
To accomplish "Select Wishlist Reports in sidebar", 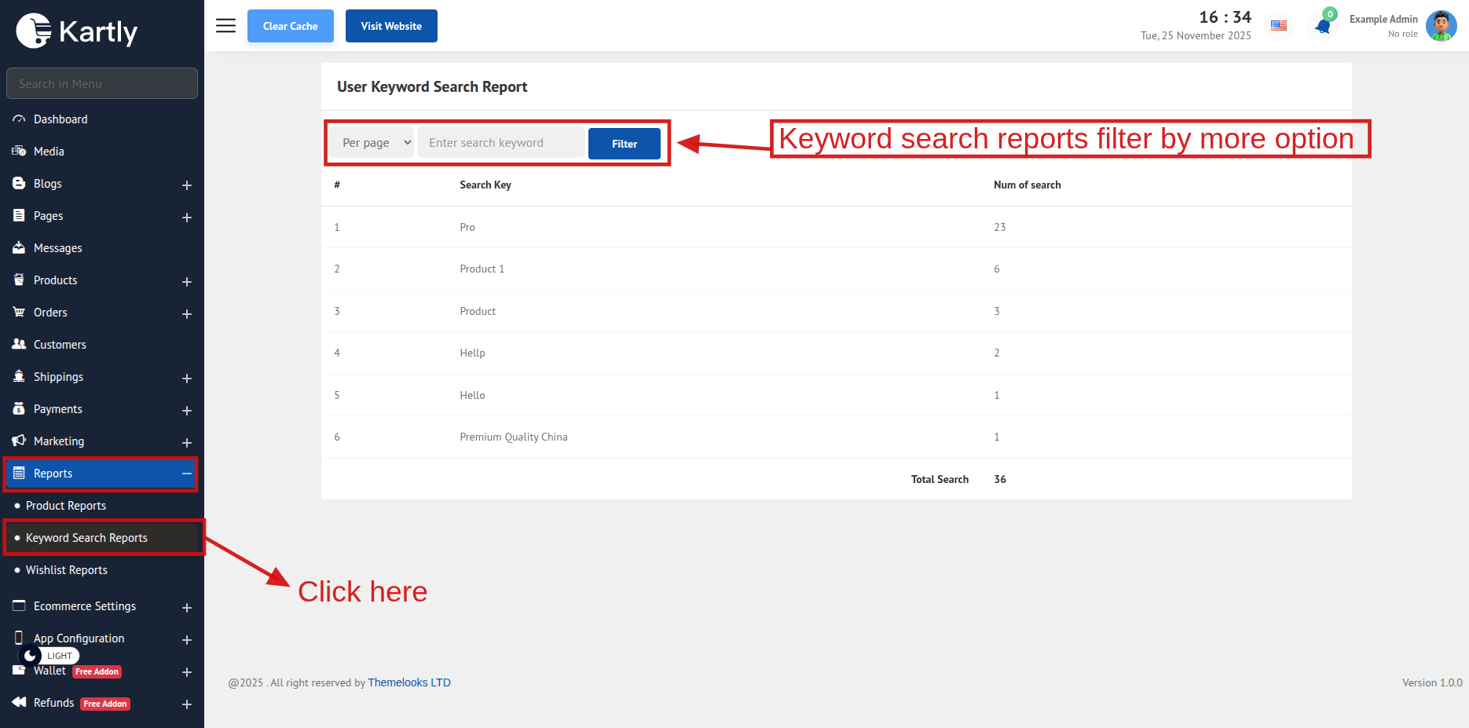I will click(67, 570).
